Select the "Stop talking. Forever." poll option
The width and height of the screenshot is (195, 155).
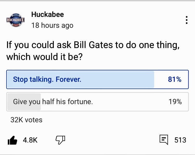click(97, 79)
